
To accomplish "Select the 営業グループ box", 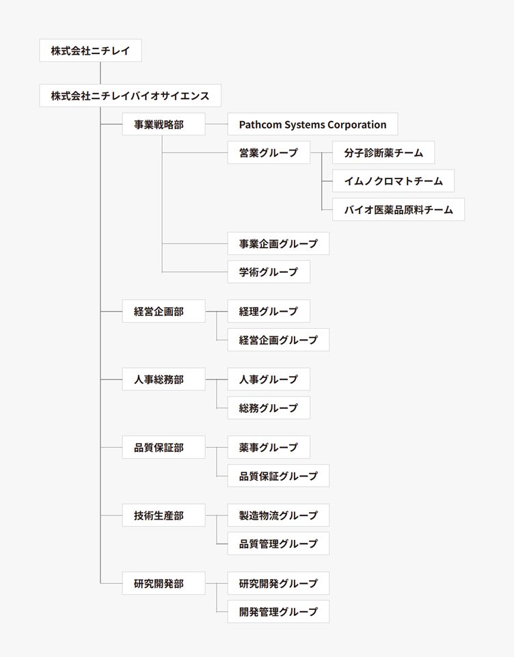I will click(x=269, y=153).
